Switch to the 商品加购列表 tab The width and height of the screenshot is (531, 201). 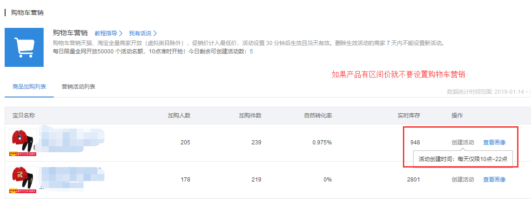[x=29, y=87]
